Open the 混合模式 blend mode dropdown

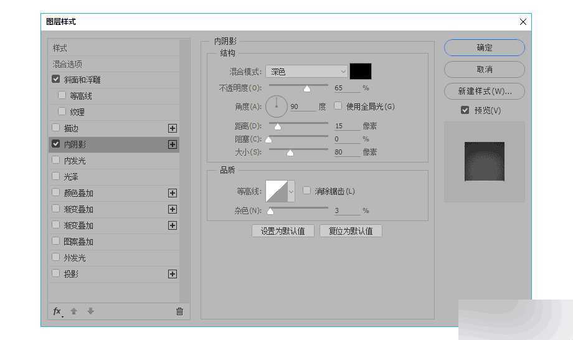pyautogui.click(x=306, y=72)
